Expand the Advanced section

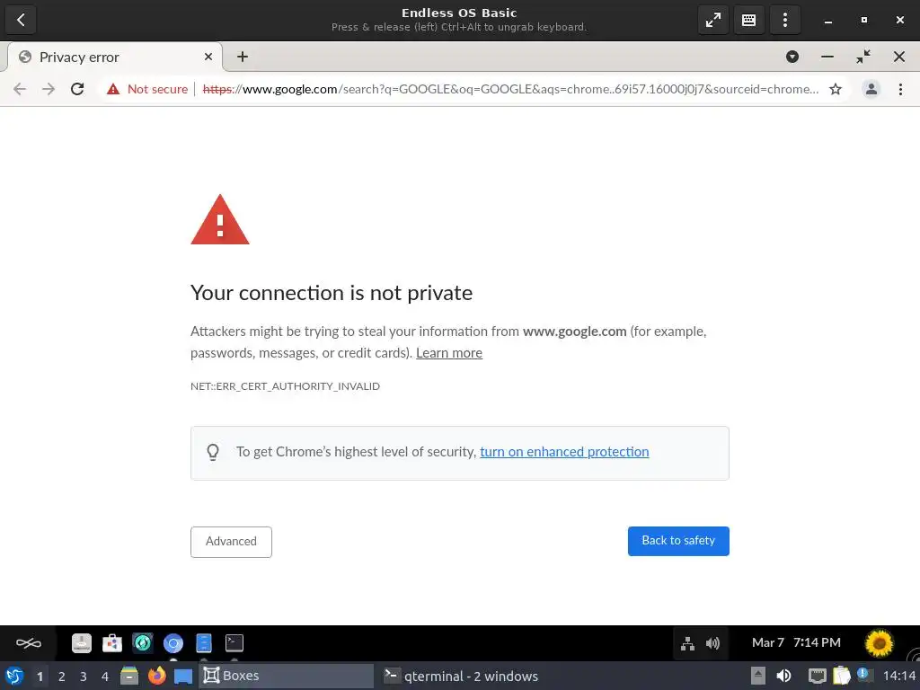click(231, 542)
